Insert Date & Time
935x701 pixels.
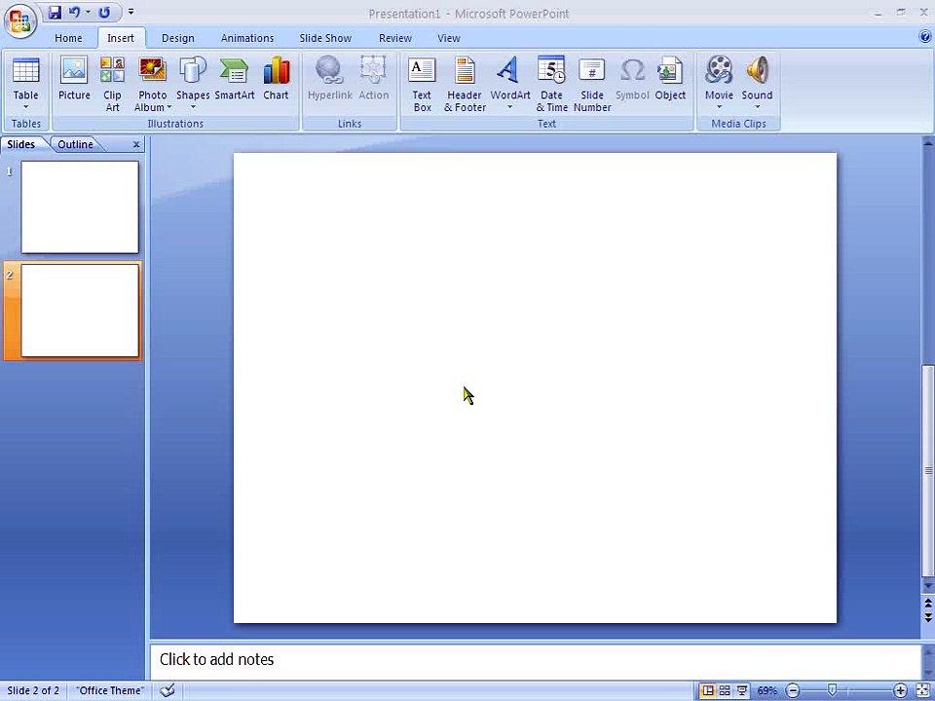click(551, 84)
